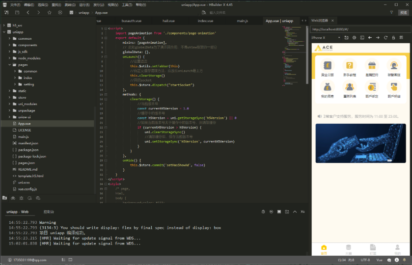Expand the uview-ui folder
This screenshot has height=265, width=412.
click(9, 117)
